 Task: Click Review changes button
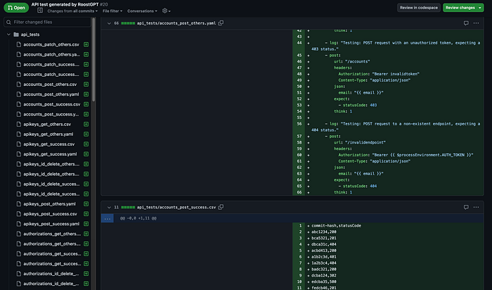(x=463, y=8)
